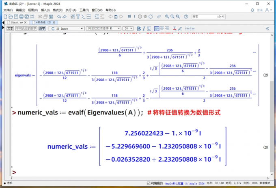Open the 工具(T) menu
Screen dimensions: 276x188
click(x=84, y=10)
